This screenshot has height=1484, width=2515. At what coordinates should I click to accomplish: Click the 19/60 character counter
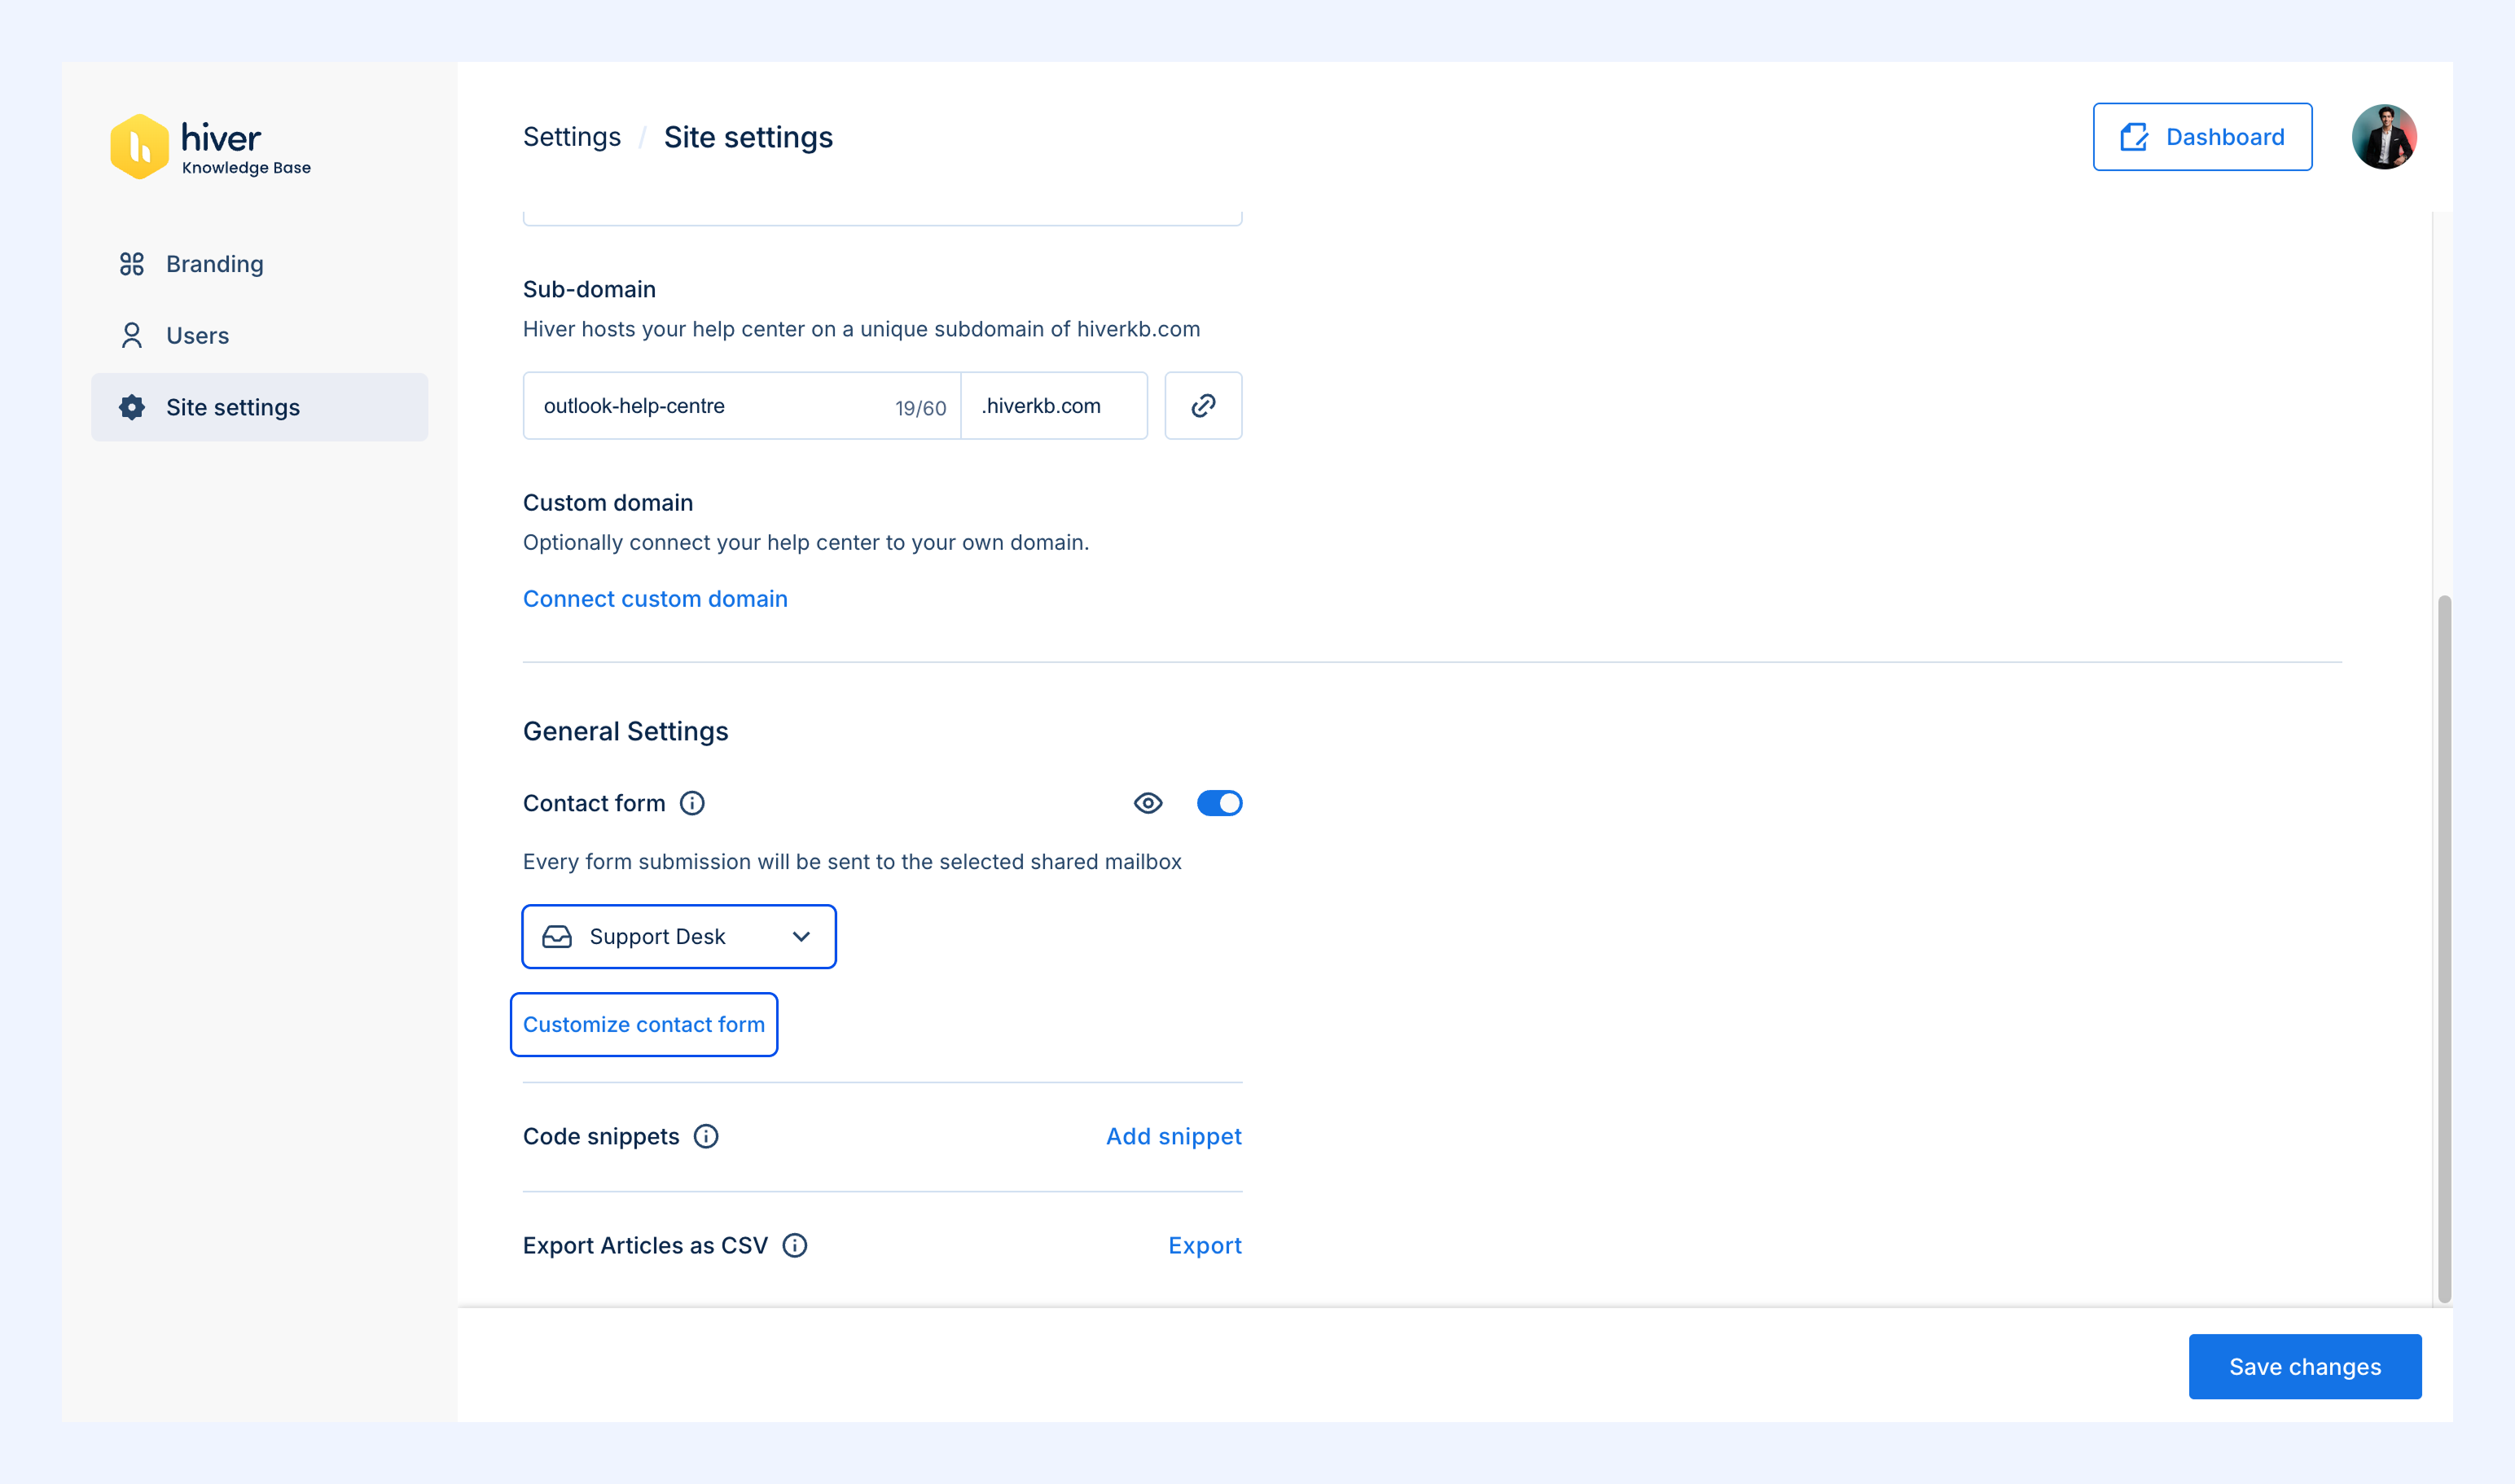pyautogui.click(x=920, y=408)
